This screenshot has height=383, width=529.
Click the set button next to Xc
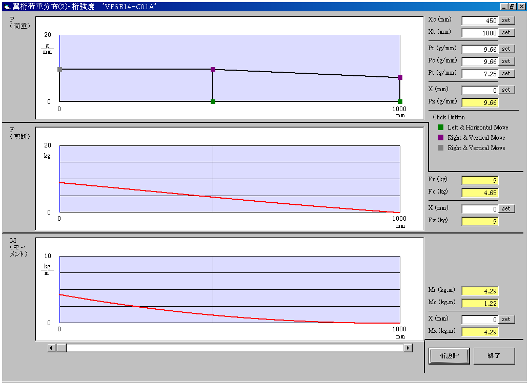[506, 20]
